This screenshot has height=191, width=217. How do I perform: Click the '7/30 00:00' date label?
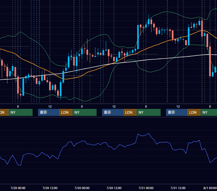click(x=82, y=188)
